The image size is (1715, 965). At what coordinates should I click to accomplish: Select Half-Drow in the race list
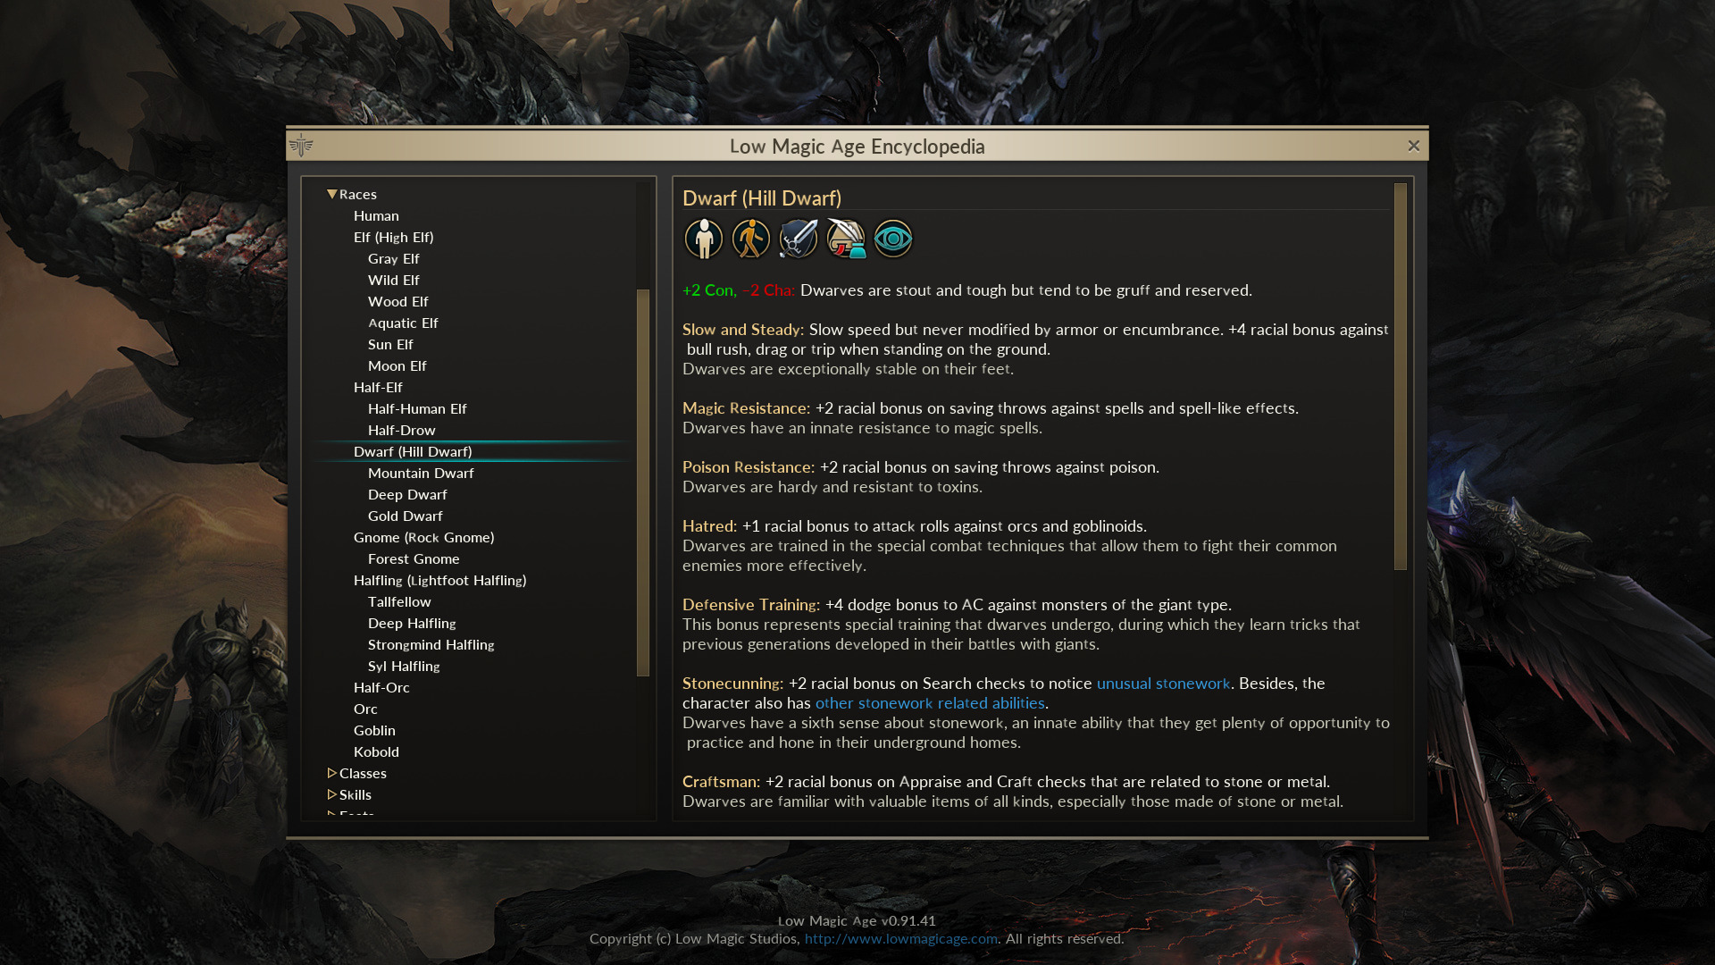click(x=401, y=430)
